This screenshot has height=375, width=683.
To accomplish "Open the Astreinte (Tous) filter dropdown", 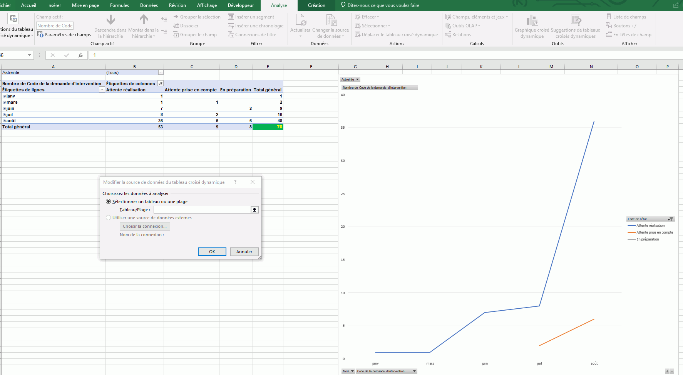I will tap(161, 72).
